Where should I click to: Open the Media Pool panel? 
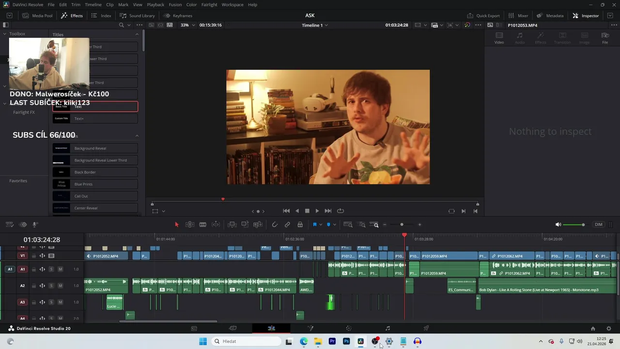point(37,16)
